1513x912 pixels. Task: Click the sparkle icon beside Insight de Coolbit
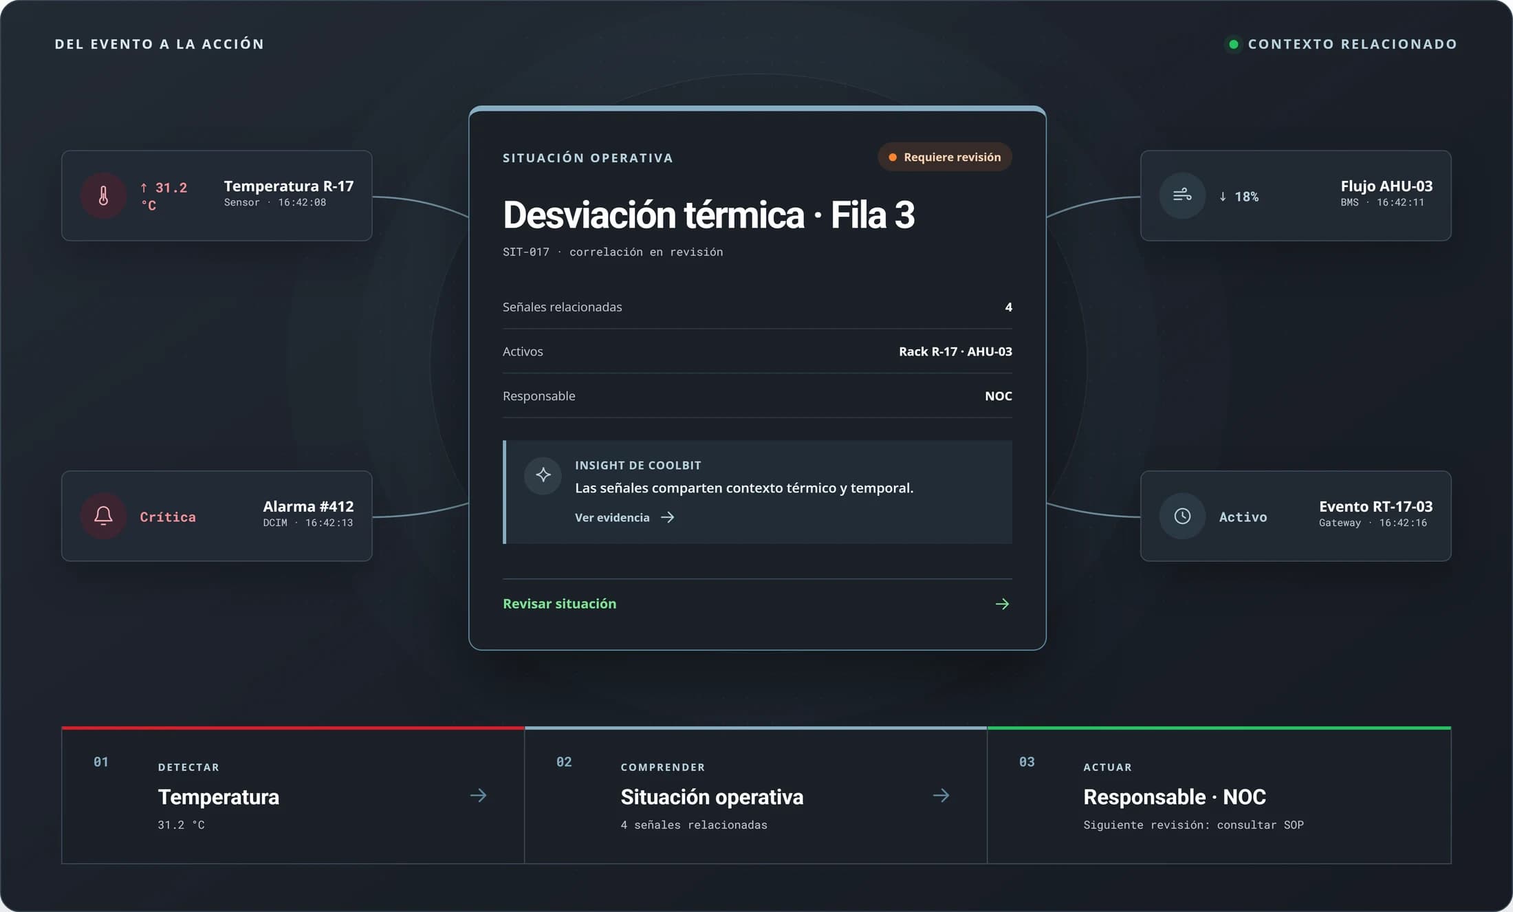tap(543, 475)
